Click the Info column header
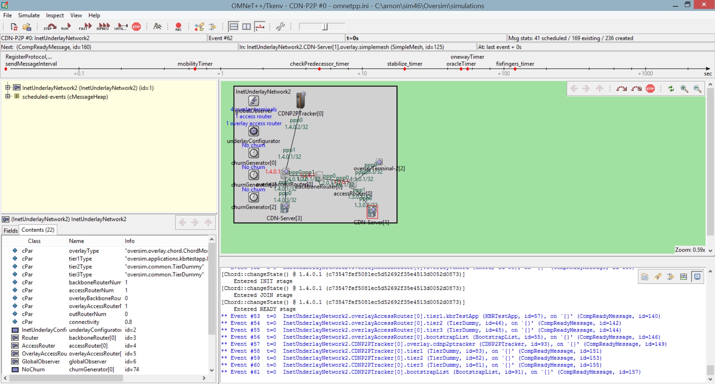 (130, 241)
